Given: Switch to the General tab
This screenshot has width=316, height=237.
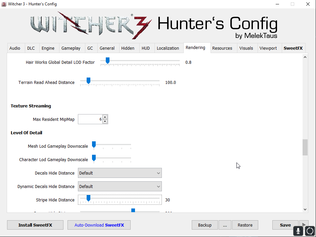Looking at the screenshot, I should (x=107, y=48).
